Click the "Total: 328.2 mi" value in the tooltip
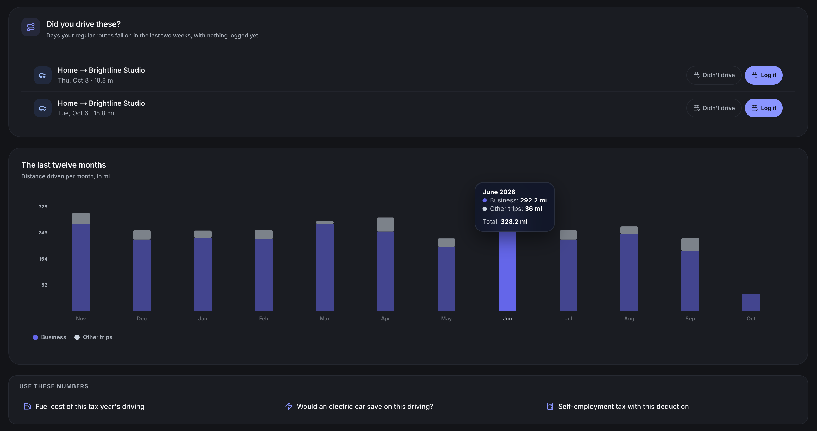Image resolution: width=817 pixels, height=431 pixels. pyautogui.click(x=505, y=222)
